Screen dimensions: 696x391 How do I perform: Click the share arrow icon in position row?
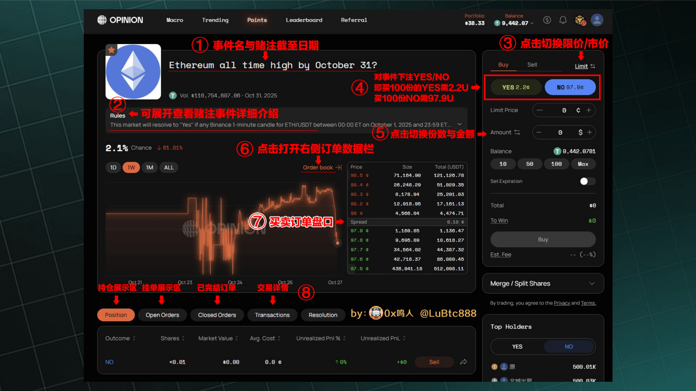coord(464,362)
